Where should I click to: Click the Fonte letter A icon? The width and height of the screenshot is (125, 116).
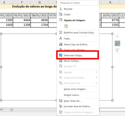(x=60, y=39)
